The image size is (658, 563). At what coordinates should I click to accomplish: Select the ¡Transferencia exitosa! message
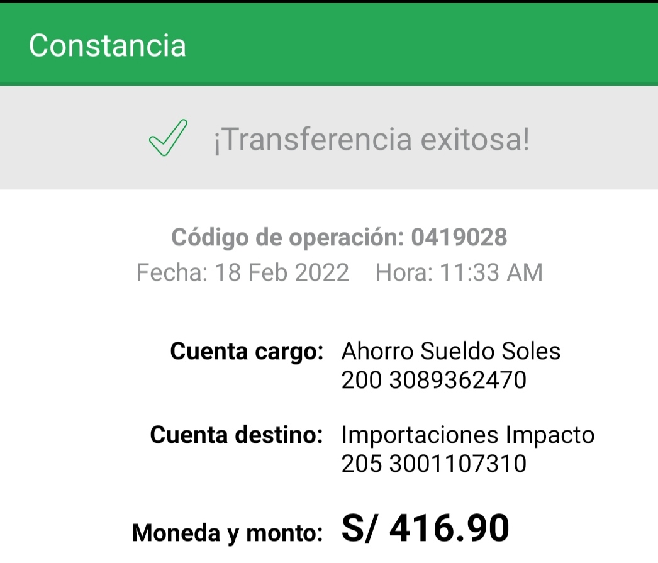click(372, 140)
